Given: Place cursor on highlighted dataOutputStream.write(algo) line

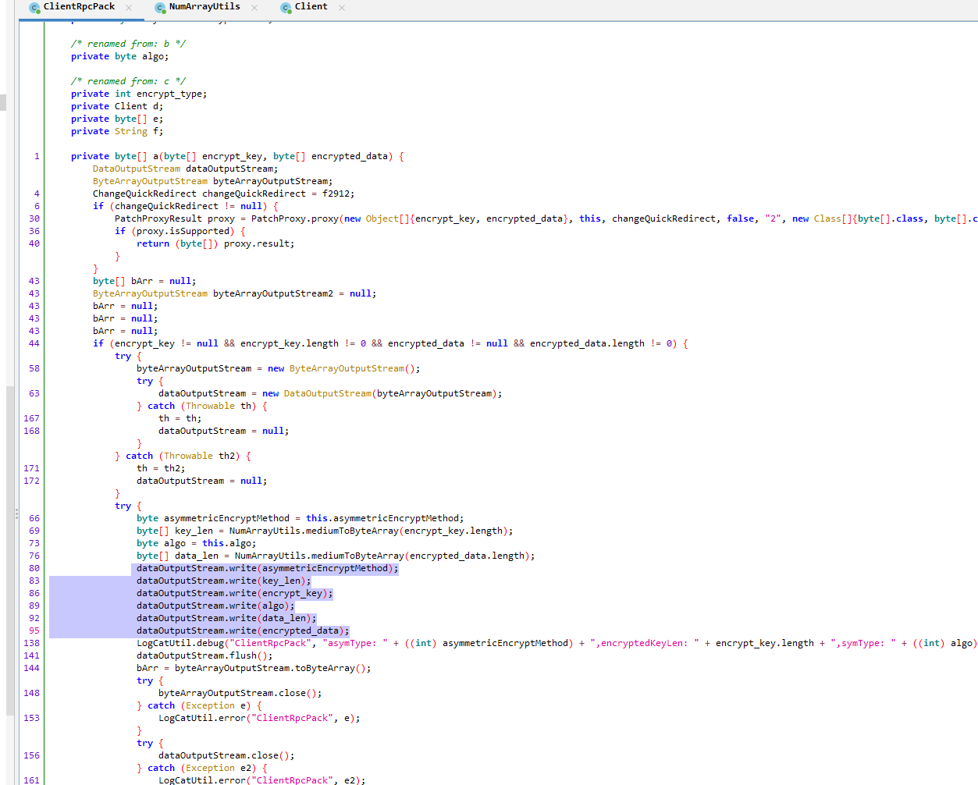Looking at the screenshot, I should [215, 606].
